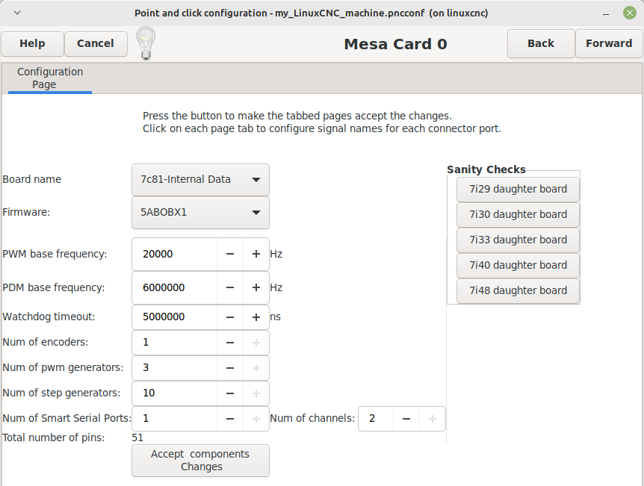Screen dimensions: 644x486
Task: Cancel the configuration wizard
Action: tap(96, 43)
